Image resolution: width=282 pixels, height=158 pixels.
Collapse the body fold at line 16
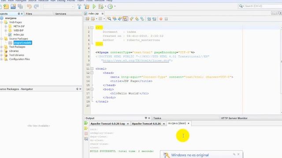pos(92,89)
